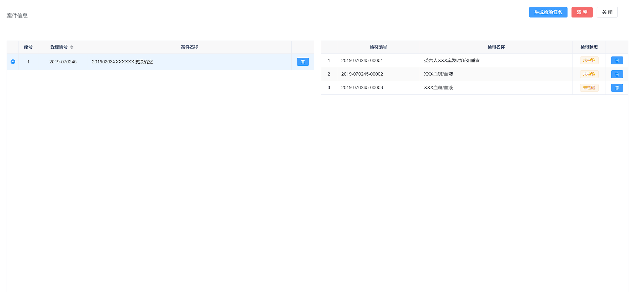Delete sample 2019-070245-00002 using trash icon
The image size is (635, 301).
[617, 74]
